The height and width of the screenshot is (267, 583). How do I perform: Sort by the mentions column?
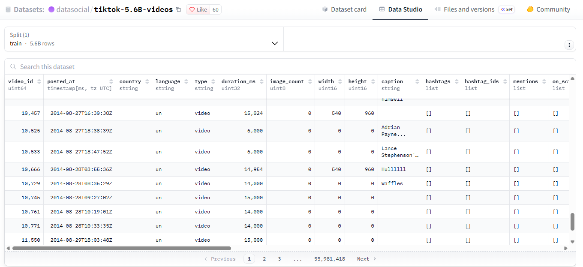coord(544,81)
